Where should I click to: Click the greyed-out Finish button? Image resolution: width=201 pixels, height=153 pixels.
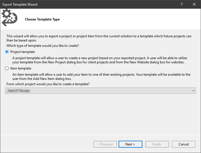click(x=157, y=144)
